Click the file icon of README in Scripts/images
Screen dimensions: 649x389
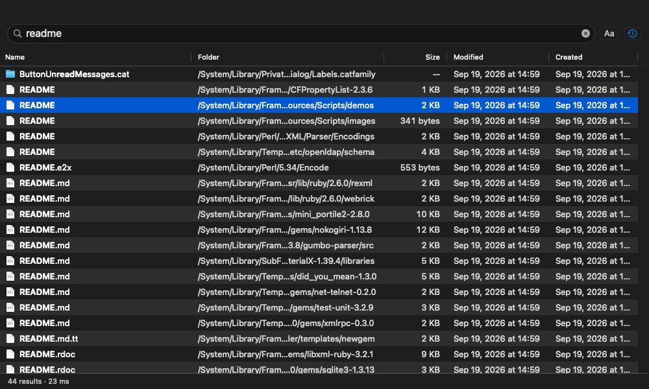tap(10, 121)
